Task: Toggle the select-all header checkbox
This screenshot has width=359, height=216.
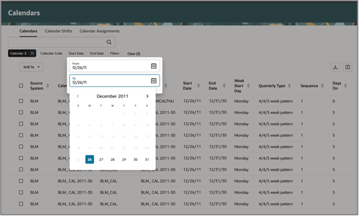Action: coord(21,85)
